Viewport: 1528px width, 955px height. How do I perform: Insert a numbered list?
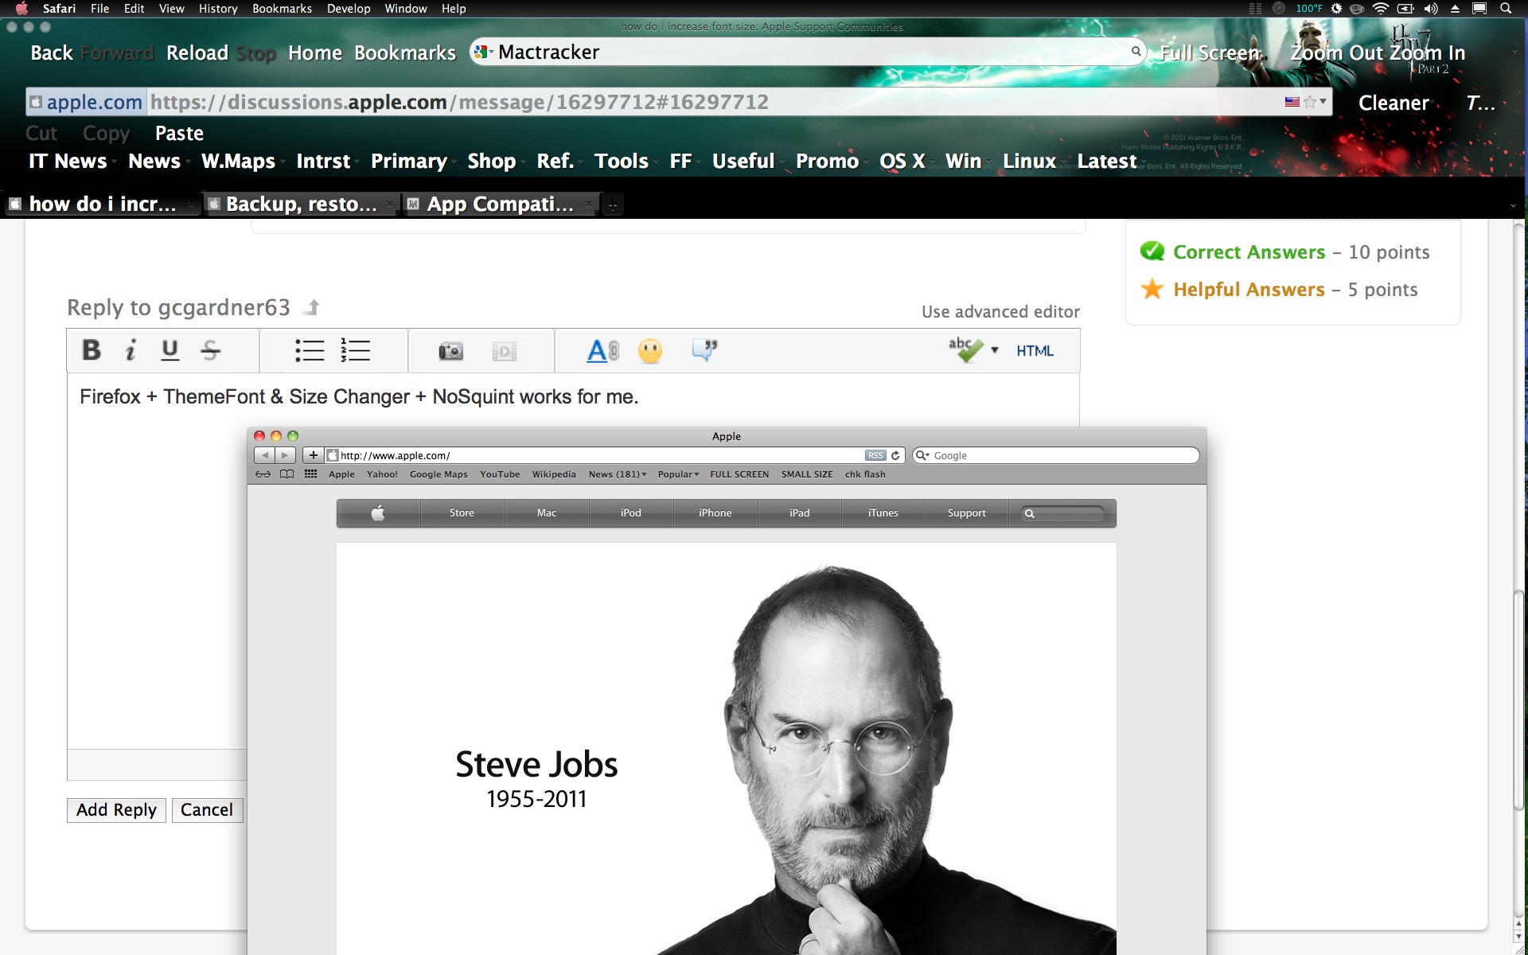[x=355, y=350]
